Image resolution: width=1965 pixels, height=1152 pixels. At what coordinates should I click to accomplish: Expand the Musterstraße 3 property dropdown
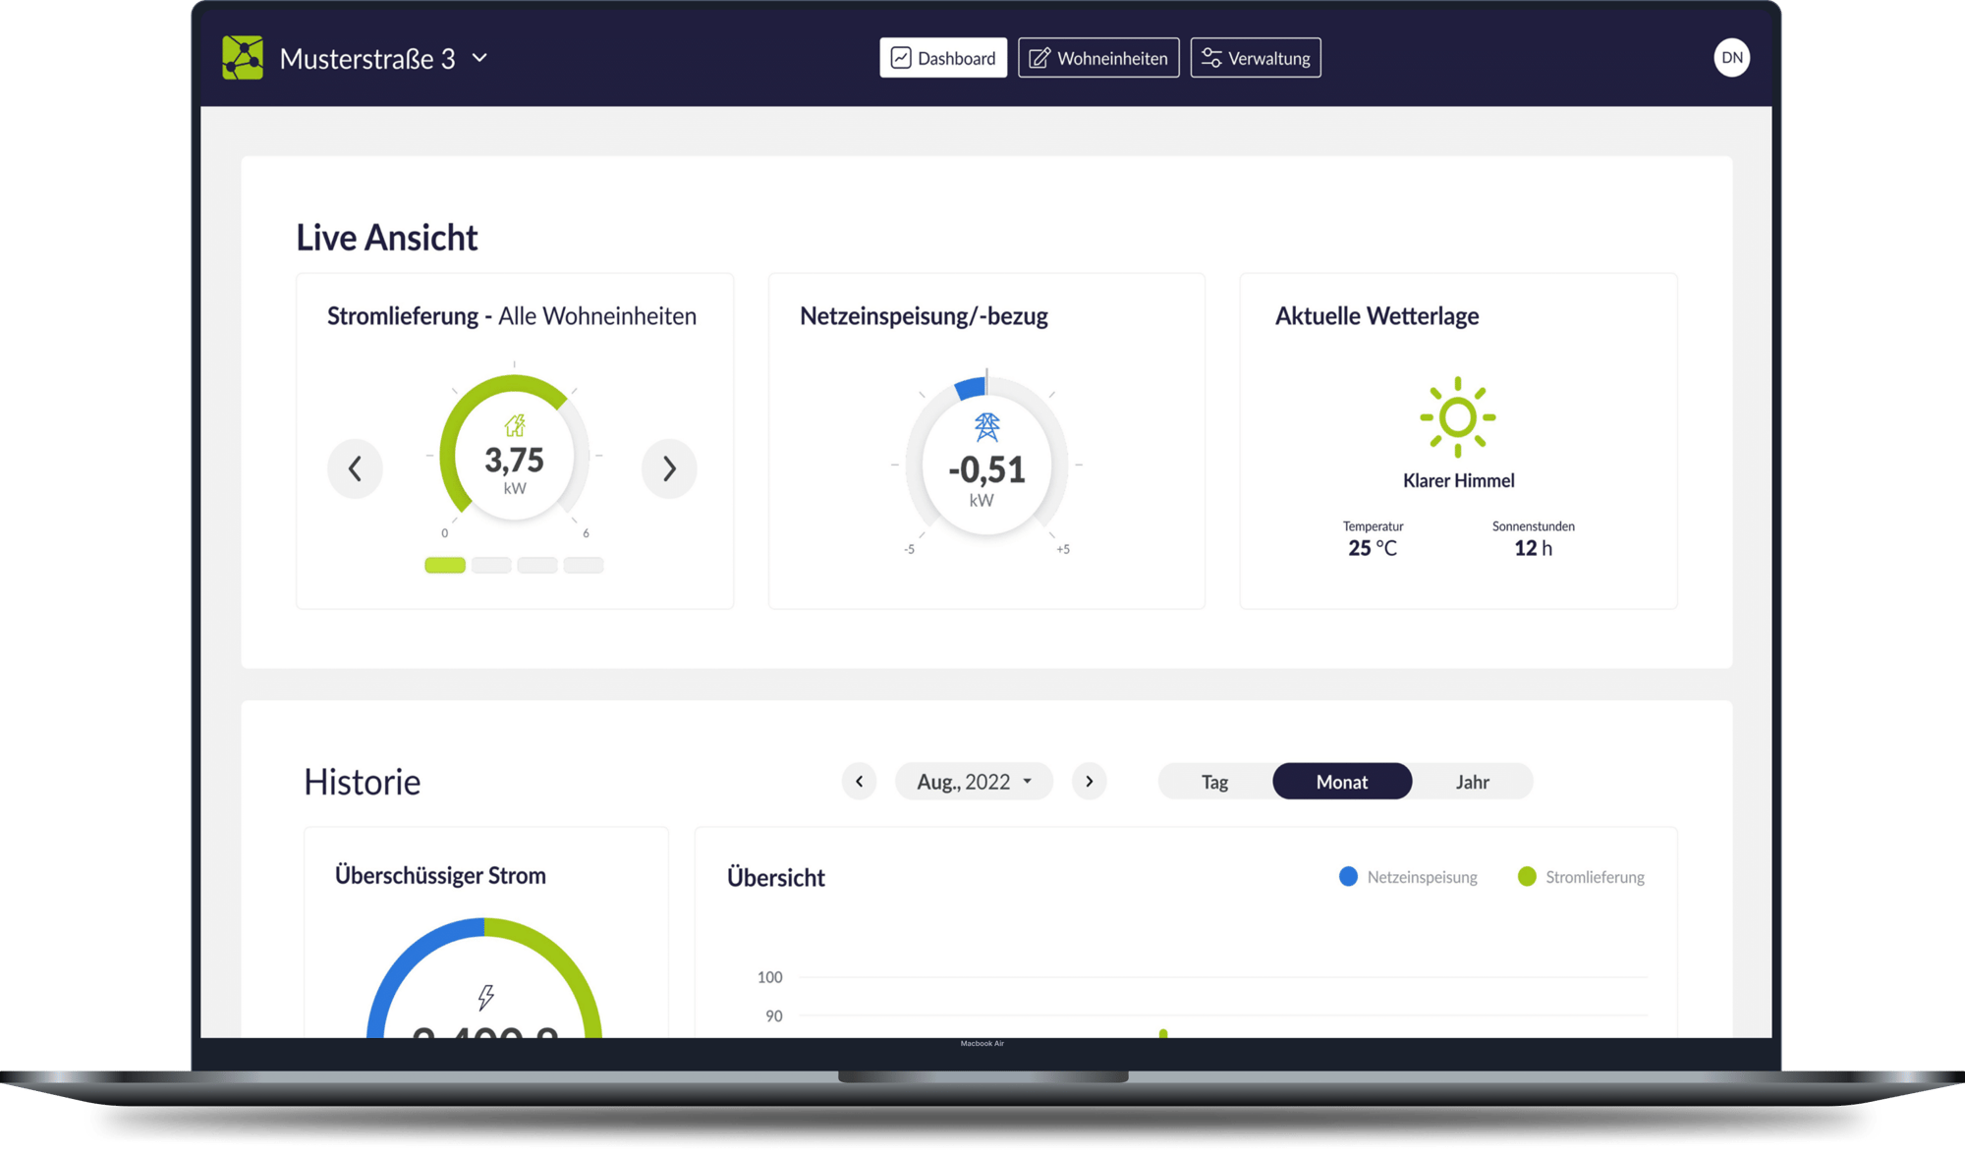479,58
